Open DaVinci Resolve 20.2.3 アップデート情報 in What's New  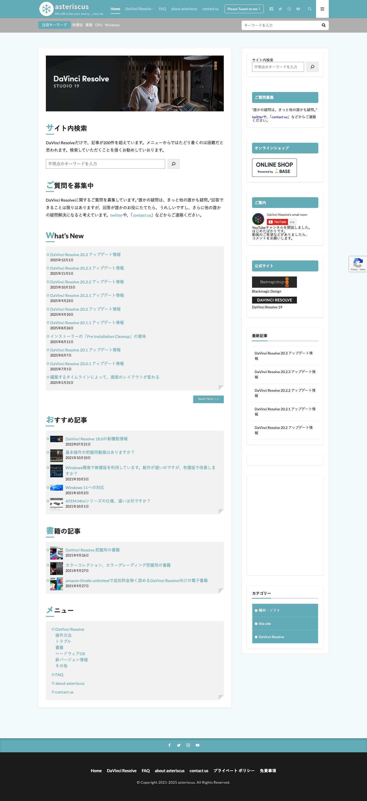pyautogui.click(x=87, y=268)
